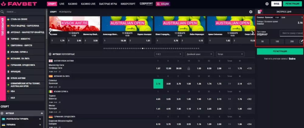
Task: Click the Акции promotions button
Action: coord(163,4)
